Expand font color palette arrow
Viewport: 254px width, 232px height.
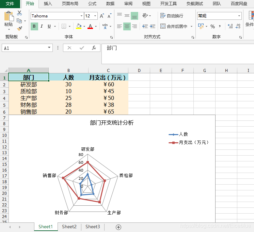click(x=96, y=26)
